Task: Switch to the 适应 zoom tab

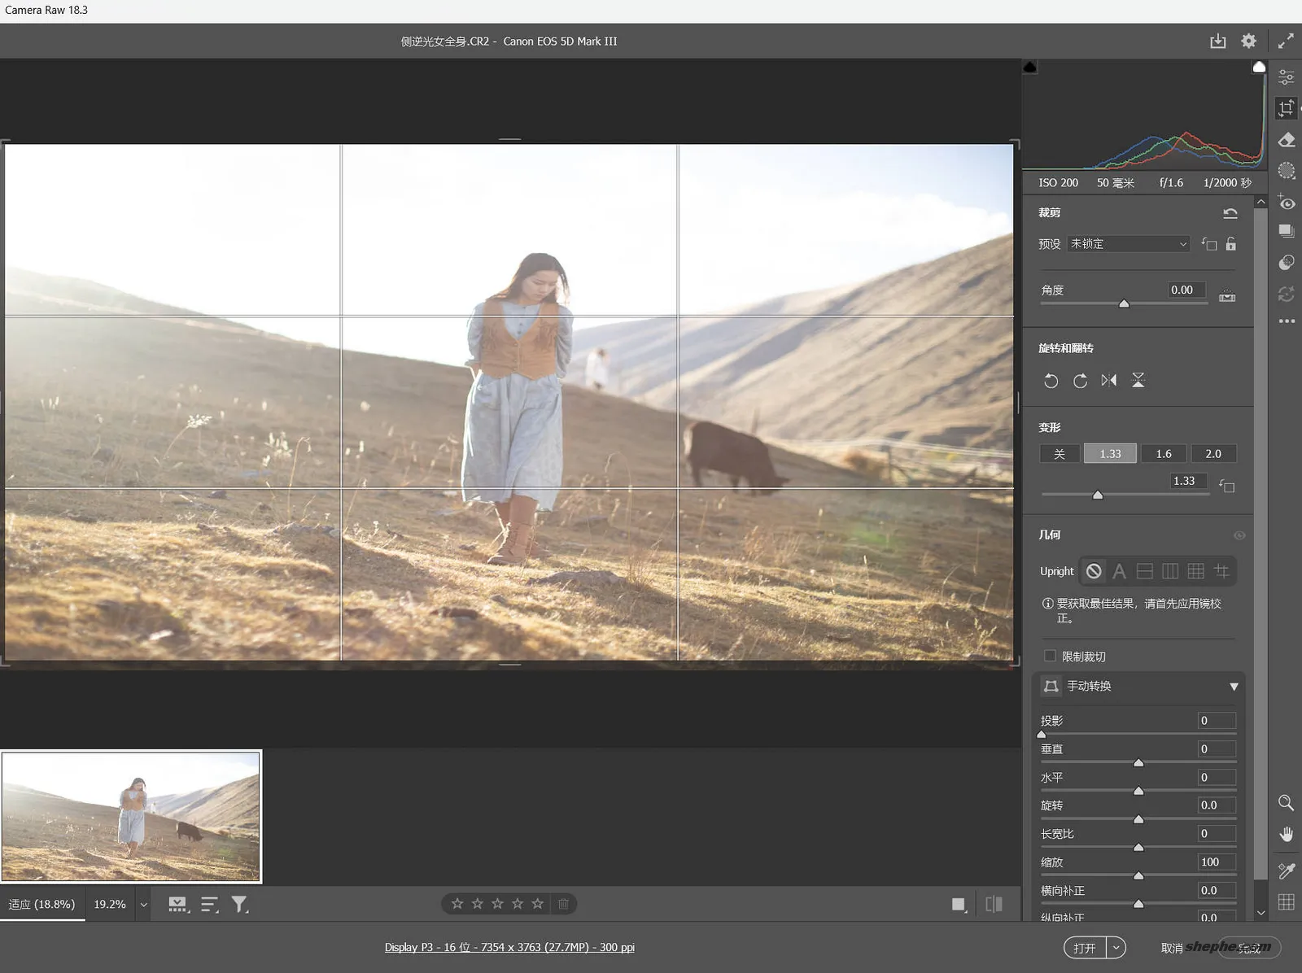Action: click(42, 904)
